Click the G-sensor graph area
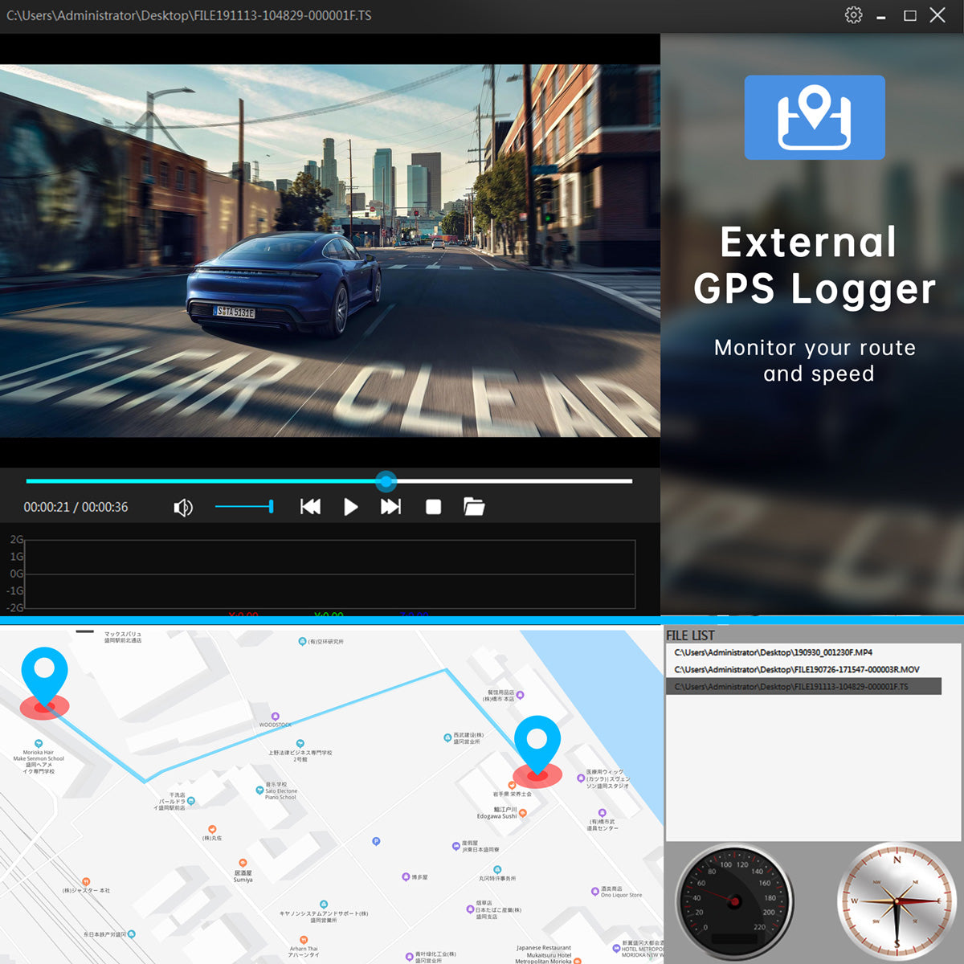 [x=329, y=574]
